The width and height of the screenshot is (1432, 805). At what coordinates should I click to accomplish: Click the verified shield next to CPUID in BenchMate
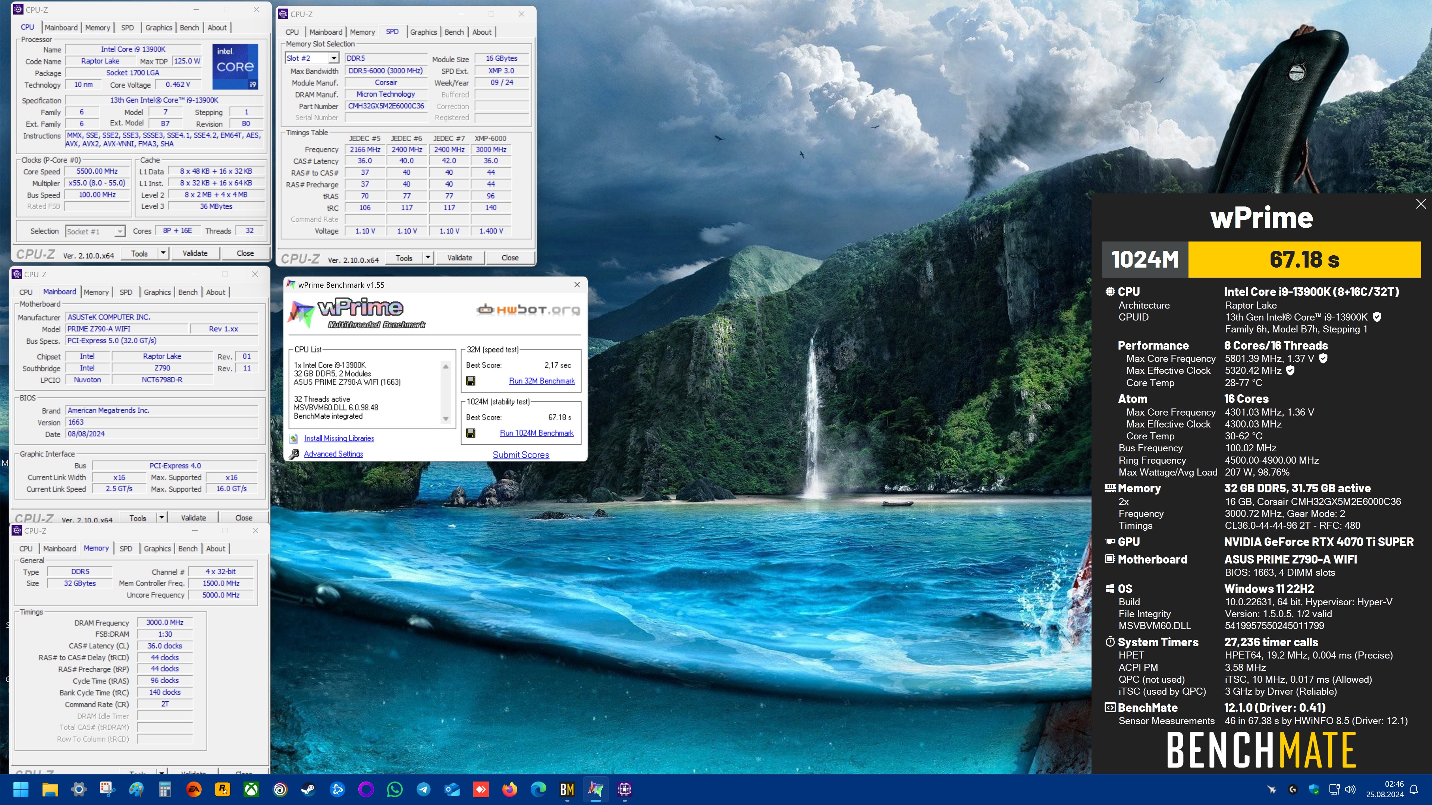[x=1377, y=317]
